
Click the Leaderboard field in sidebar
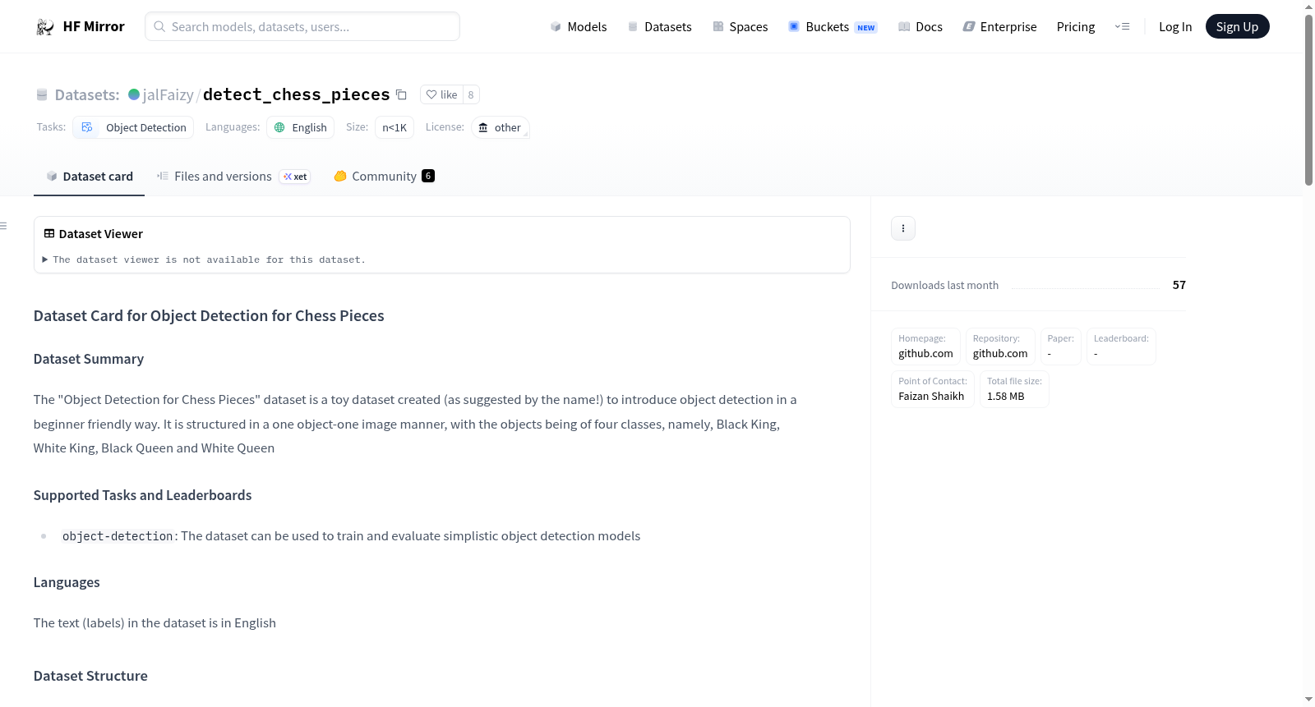(x=1121, y=347)
